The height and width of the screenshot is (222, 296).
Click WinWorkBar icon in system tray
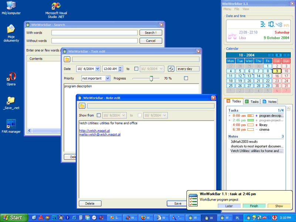coord(249,218)
